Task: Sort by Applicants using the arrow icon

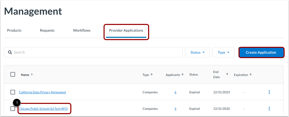Action: click(x=183, y=75)
